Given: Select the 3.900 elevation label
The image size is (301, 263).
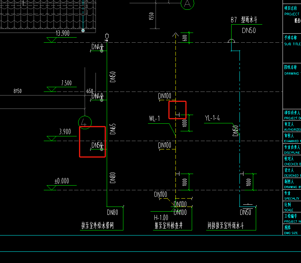Looking at the screenshot, I should coord(65,132).
